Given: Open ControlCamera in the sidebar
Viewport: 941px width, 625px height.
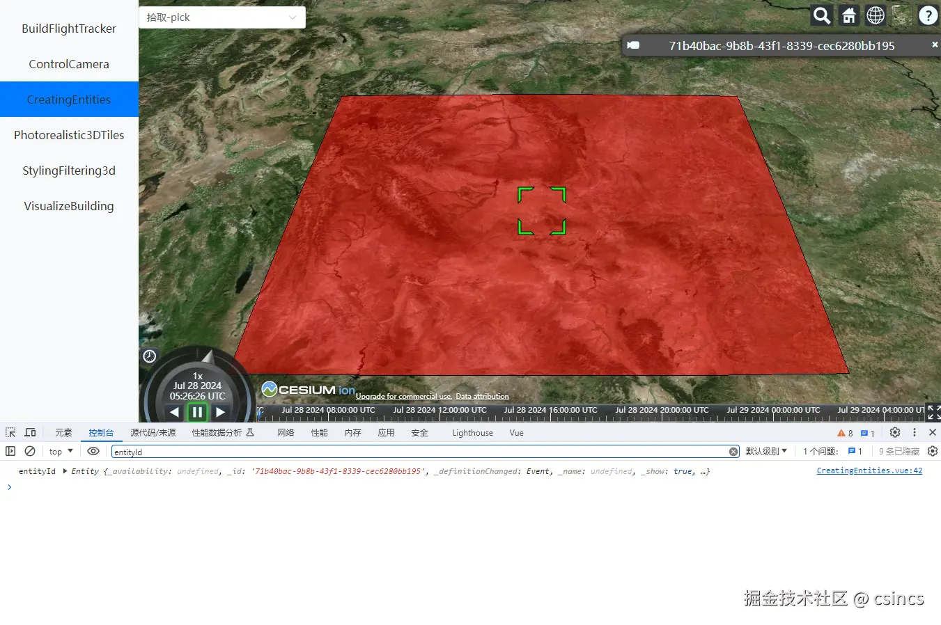Looking at the screenshot, I should [x=69, y=64].
